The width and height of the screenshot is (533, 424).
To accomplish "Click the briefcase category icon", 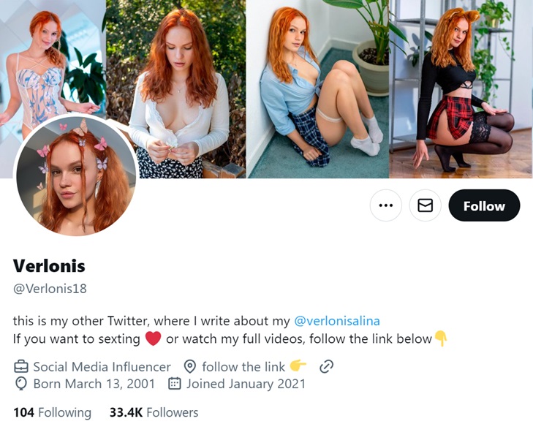I will tap(21, 366).
